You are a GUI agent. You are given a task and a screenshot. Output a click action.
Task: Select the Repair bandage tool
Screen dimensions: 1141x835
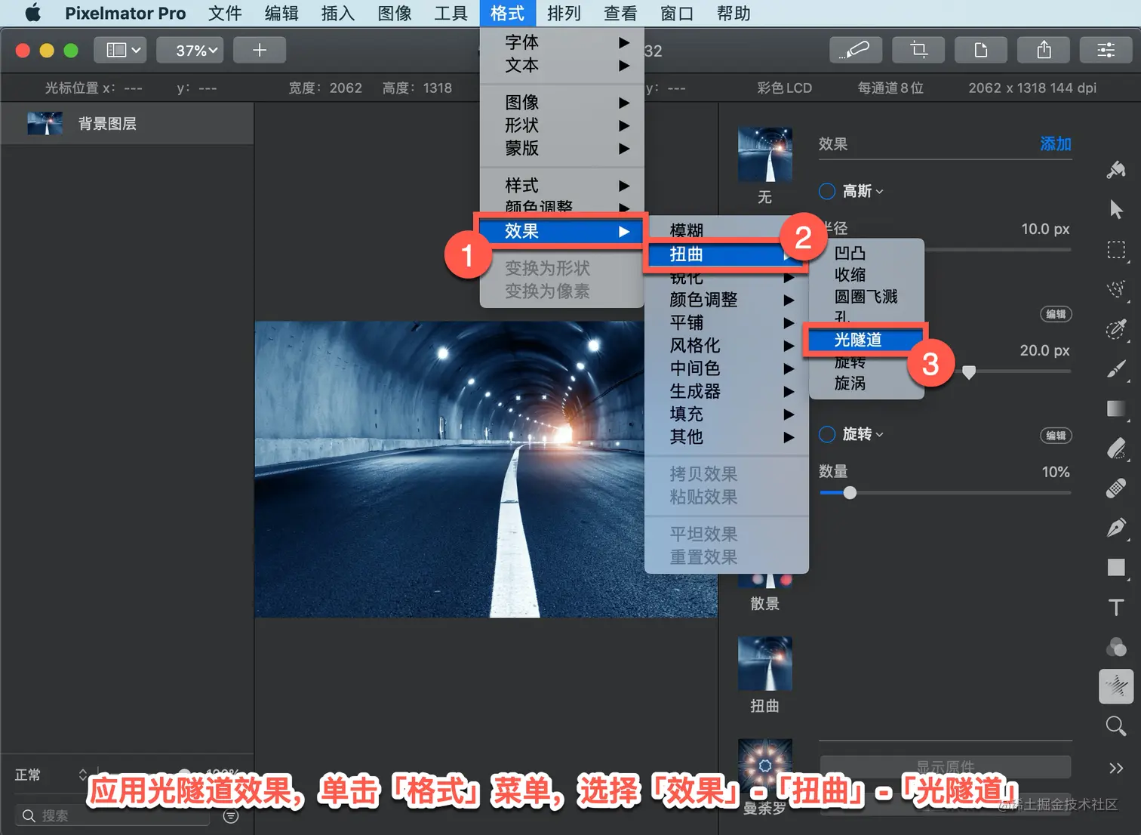click(x=1116, y=488)
